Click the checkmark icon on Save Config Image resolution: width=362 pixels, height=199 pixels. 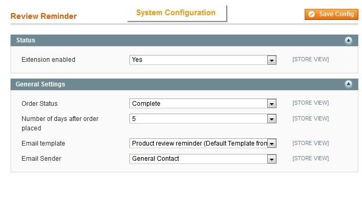(x=311, y=14)
